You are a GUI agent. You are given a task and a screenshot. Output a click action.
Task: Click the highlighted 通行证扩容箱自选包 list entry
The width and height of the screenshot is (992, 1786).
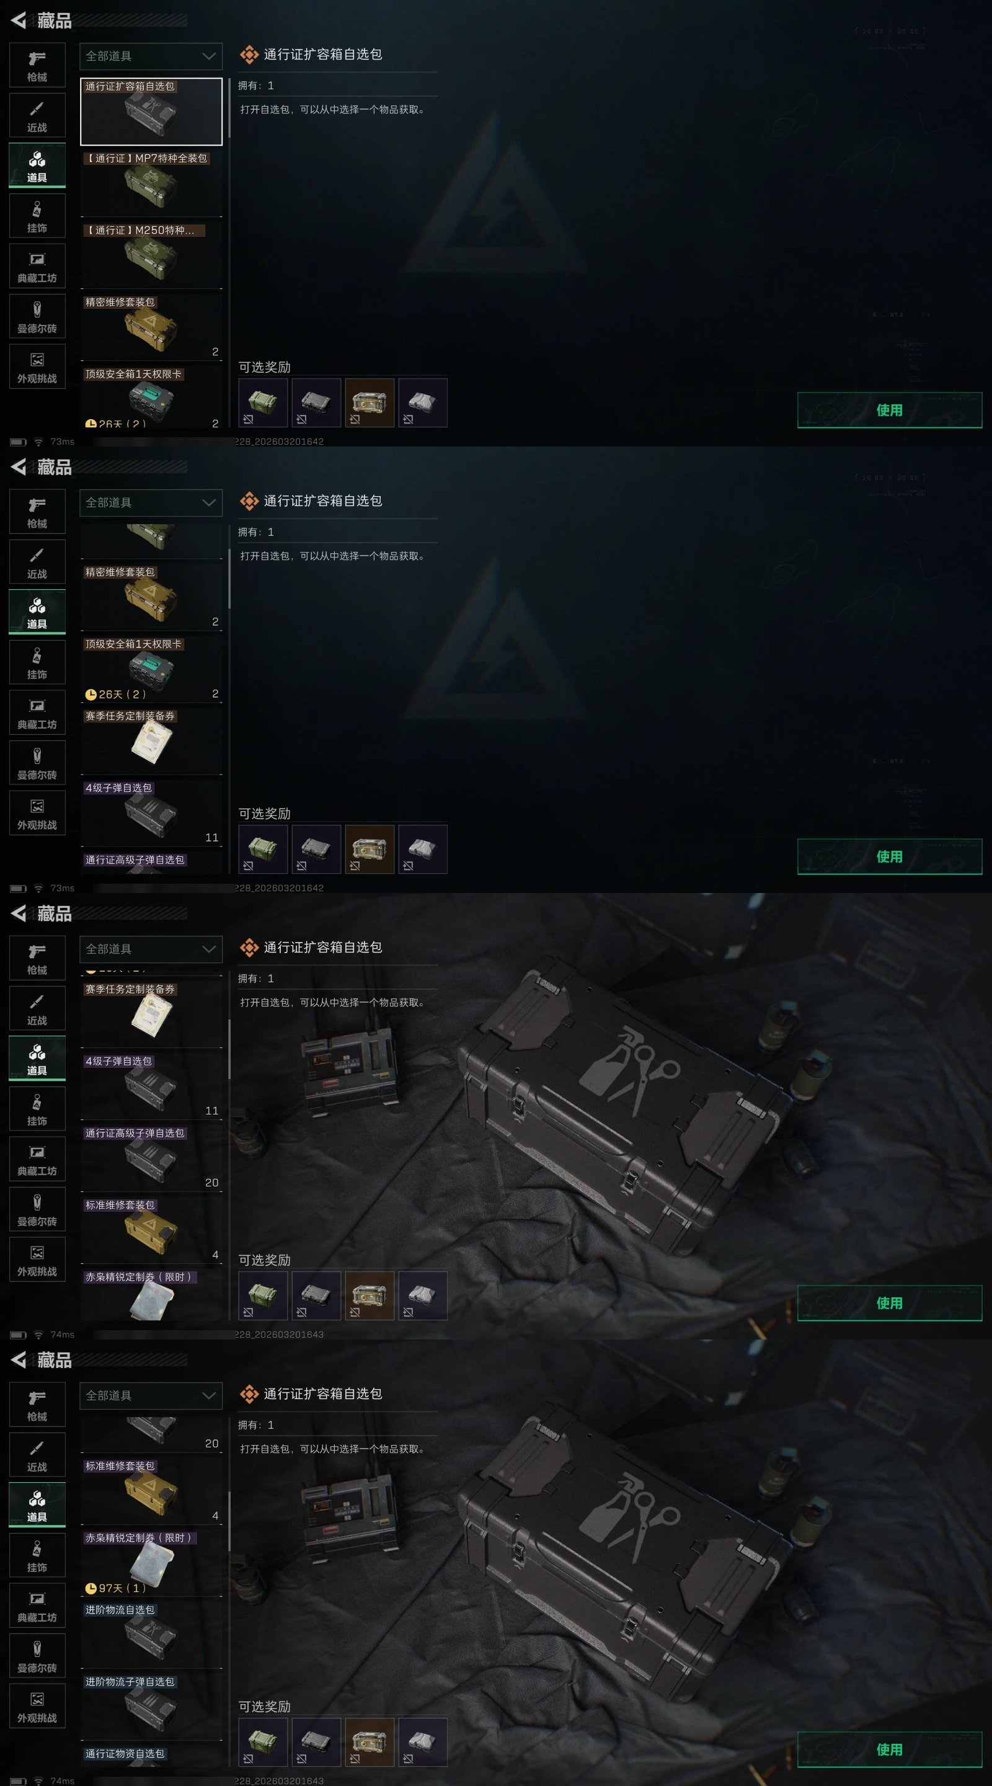coord(151,112)
